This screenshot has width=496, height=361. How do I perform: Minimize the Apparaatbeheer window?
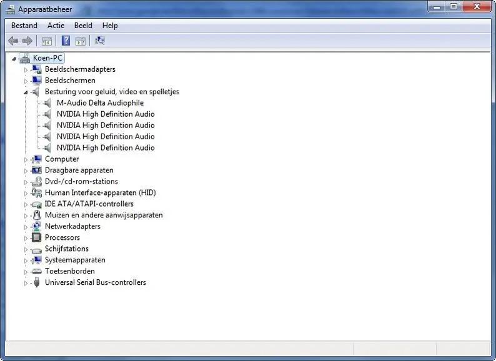(x=437, y=7)
